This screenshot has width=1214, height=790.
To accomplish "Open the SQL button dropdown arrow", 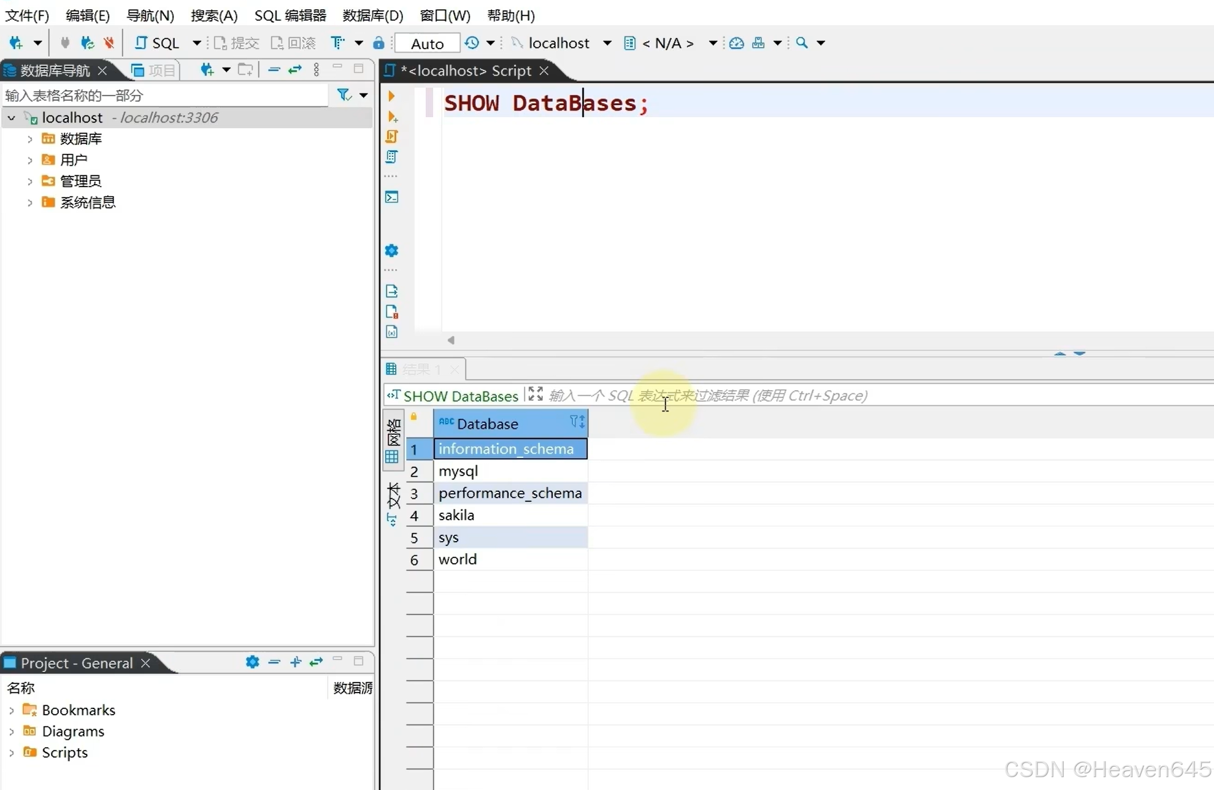I will [x=196, y=43].
